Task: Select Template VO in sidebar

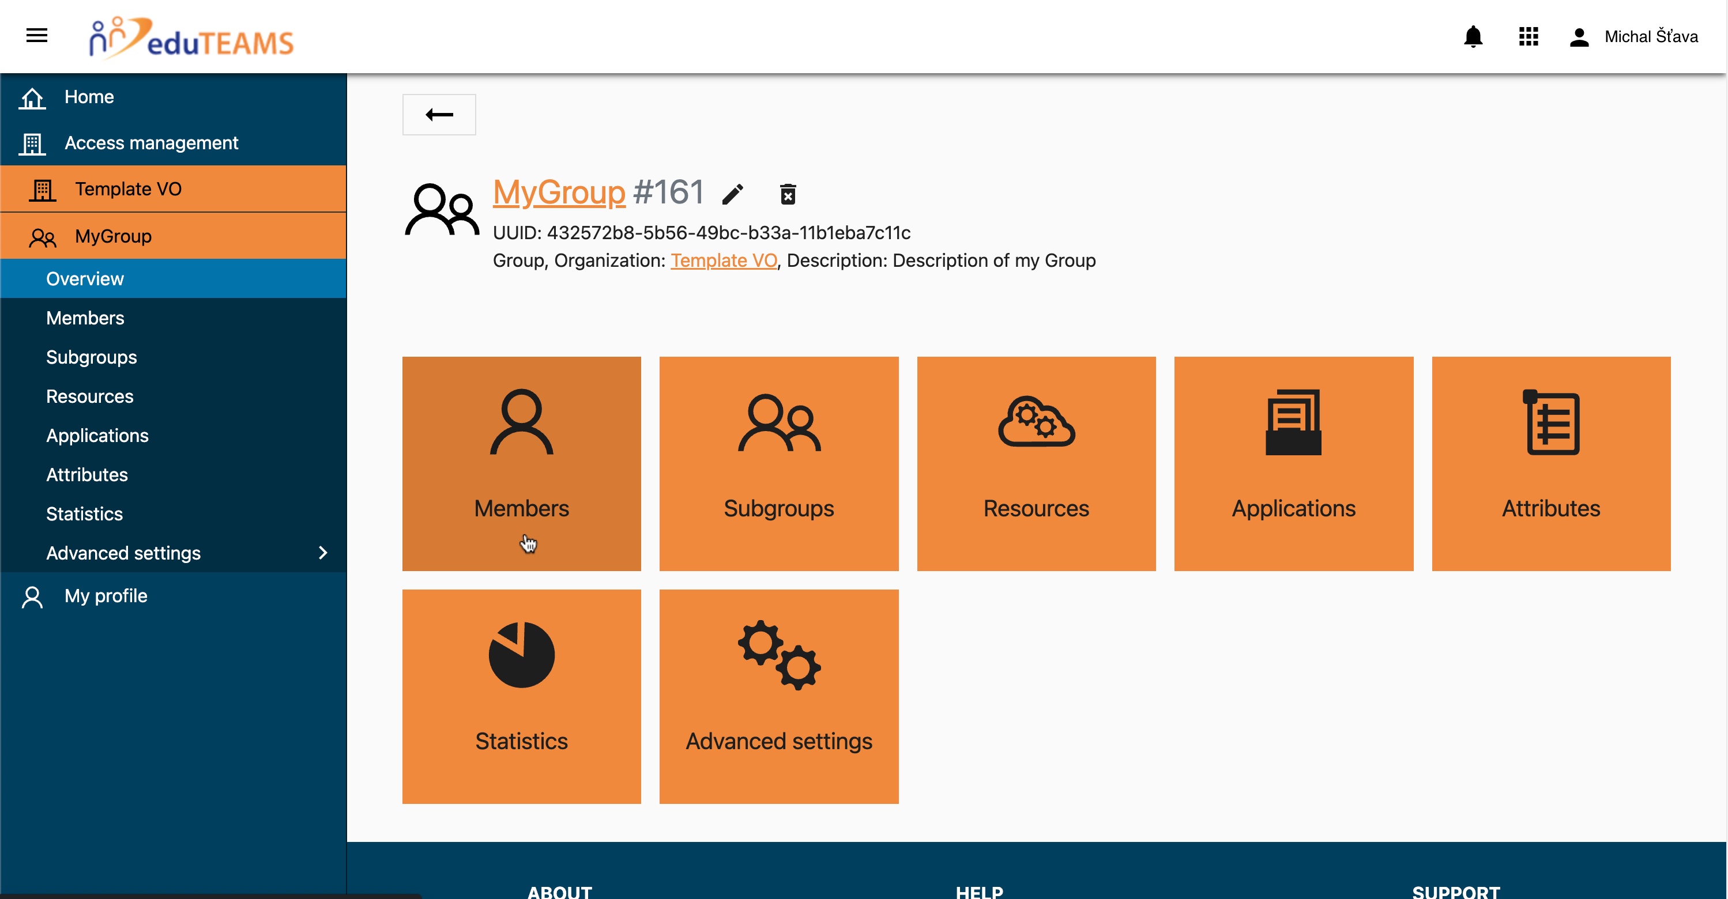Action: (173, 189)
